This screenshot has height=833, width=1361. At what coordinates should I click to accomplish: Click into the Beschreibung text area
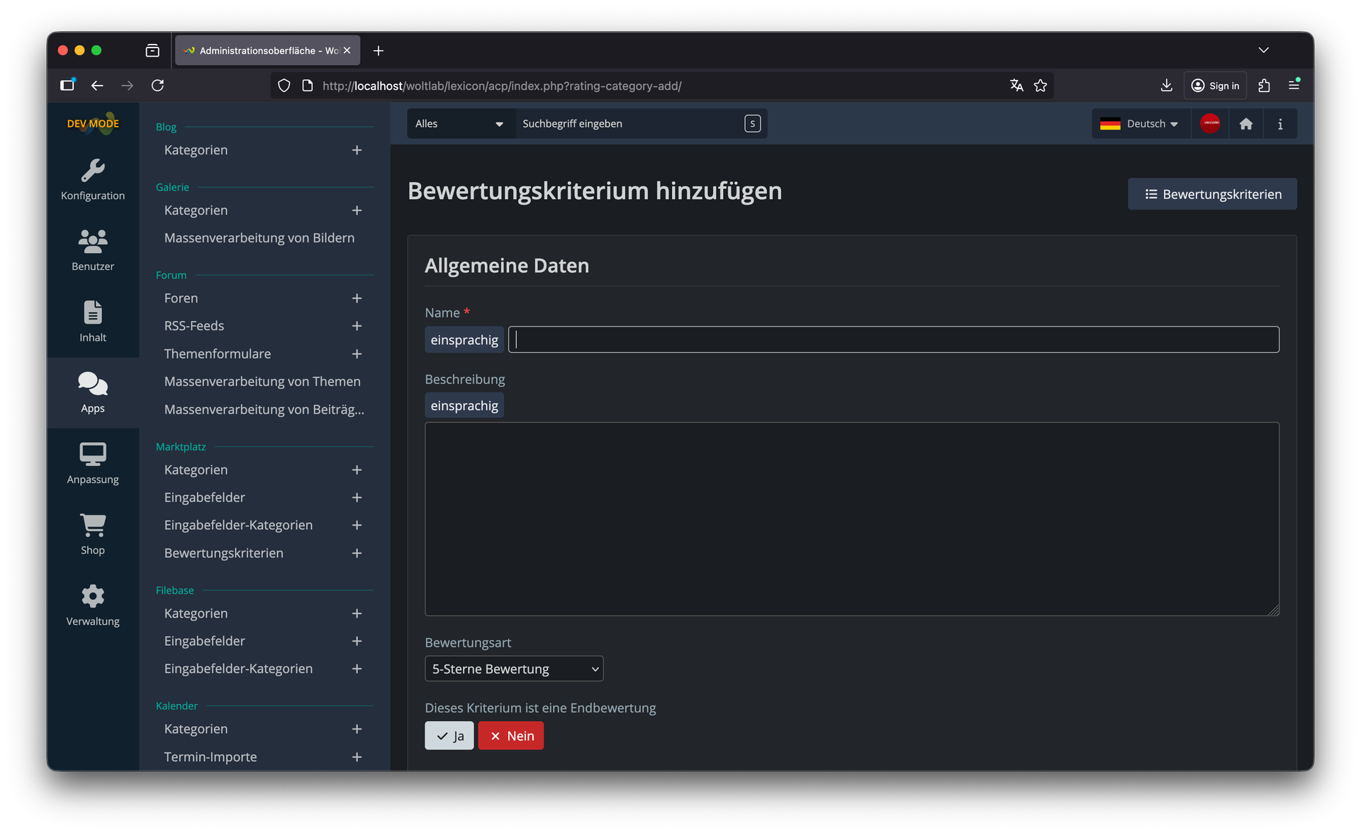(851, 518)
